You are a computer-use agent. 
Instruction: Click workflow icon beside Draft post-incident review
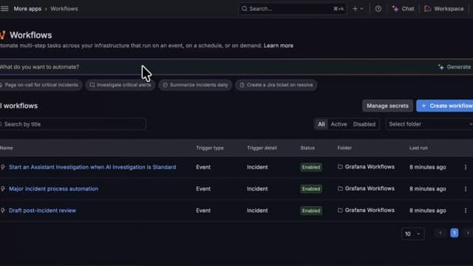[3, 211]
